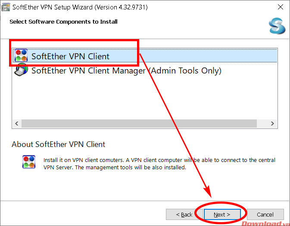Click the "Select Software Components to Install" heading
This screenshot has width=290, height=226.
tap(63, 21)
